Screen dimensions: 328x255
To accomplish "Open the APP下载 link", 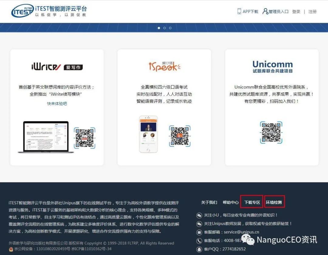I will [x=250, y=12].
